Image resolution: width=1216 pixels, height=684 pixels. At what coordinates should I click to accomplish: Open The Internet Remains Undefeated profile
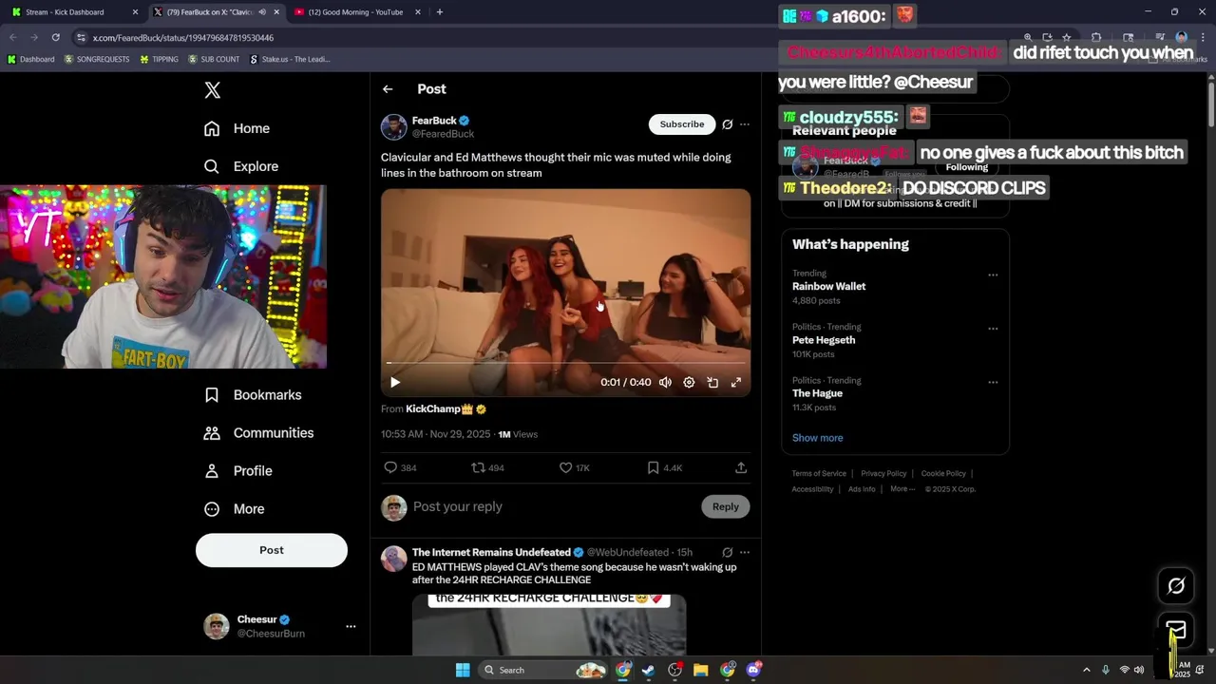tap(491, 553)
